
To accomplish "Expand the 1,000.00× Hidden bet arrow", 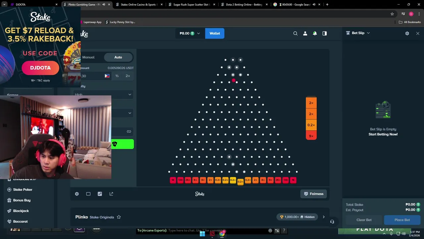I will (x=324, y=217).
